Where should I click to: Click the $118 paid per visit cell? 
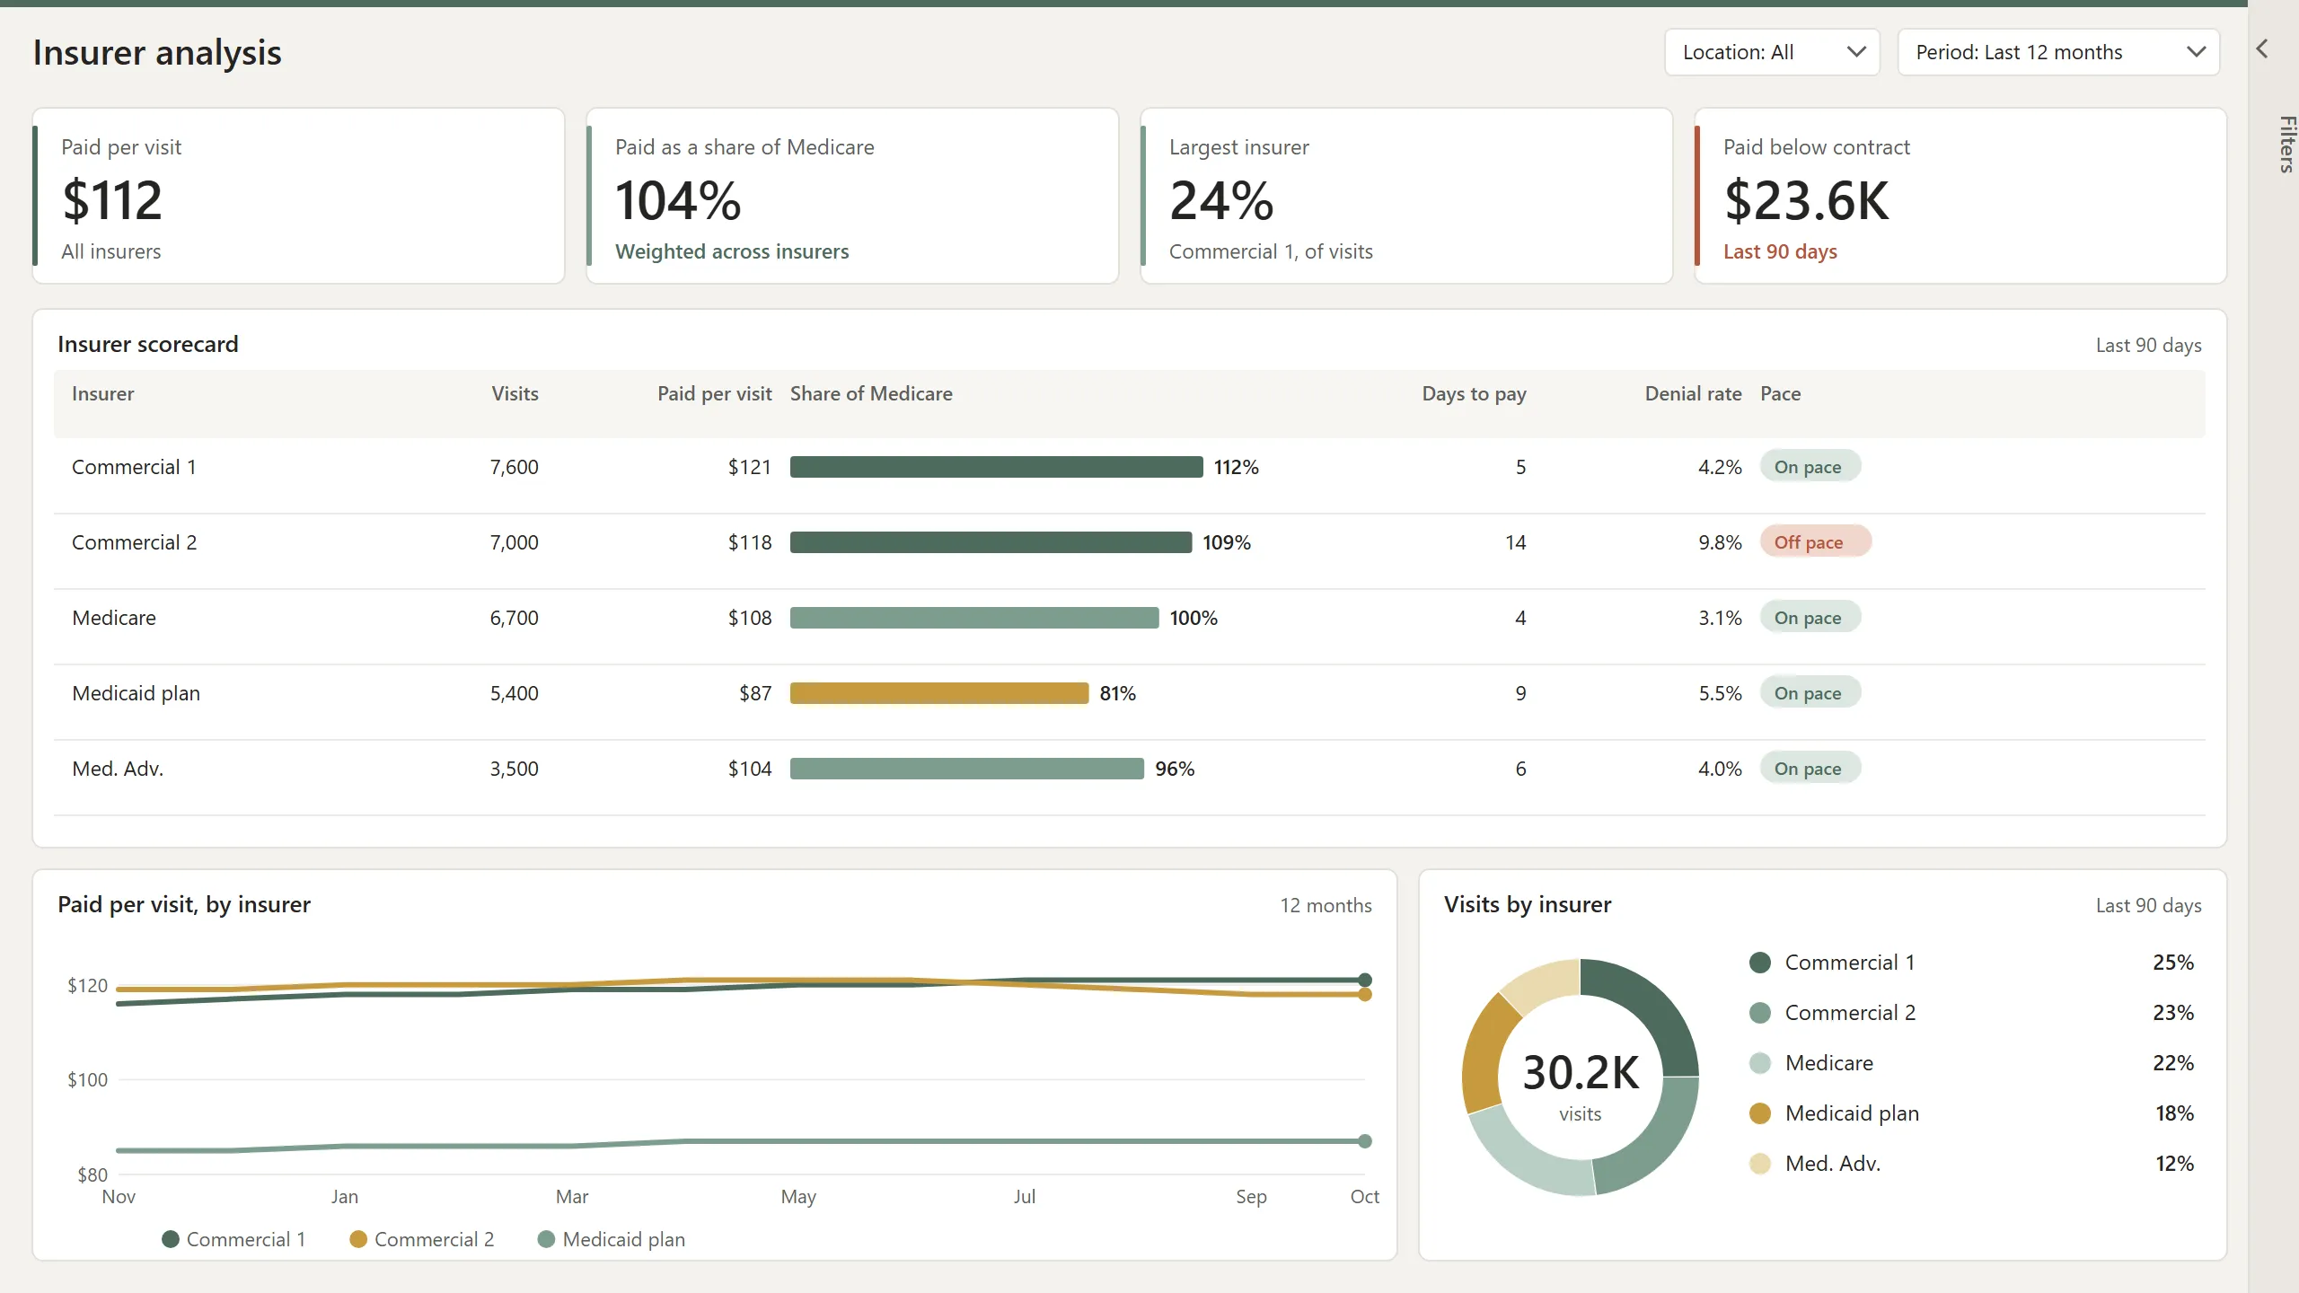point(750,542)
